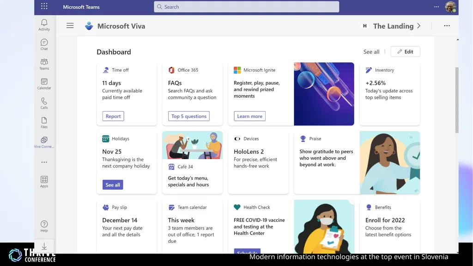Click the Search input field
473x266 pixels.
[247, 6]
